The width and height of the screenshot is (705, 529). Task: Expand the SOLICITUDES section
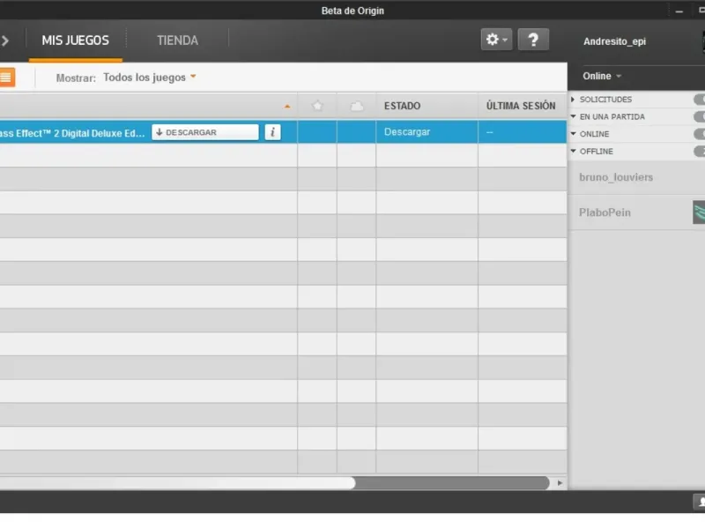(x=605, y=100)
